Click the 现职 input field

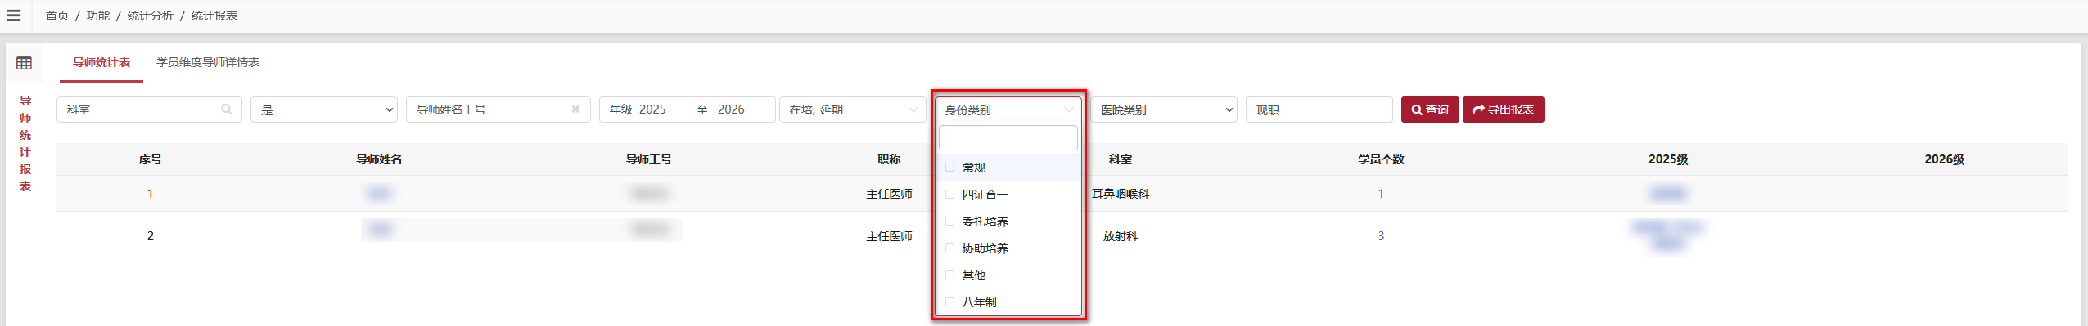1319,109
